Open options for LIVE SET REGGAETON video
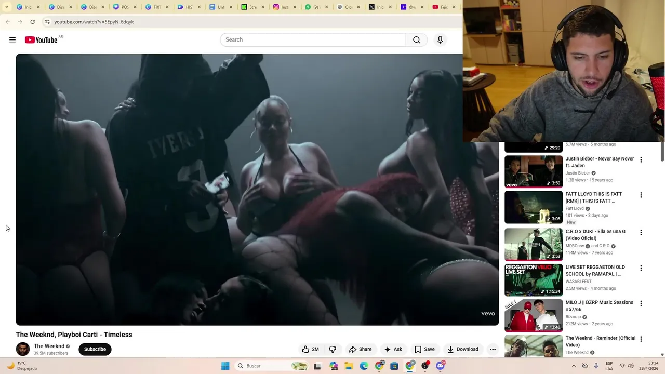The image size is (665, 374). 641,268
